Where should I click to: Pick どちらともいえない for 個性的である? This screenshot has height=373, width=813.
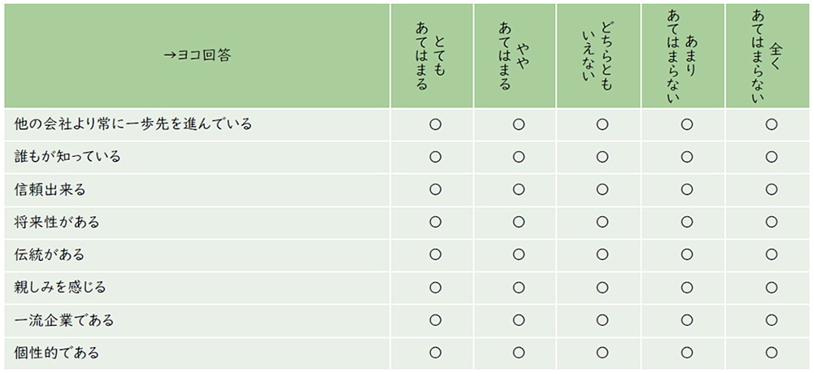click(602, 352)
